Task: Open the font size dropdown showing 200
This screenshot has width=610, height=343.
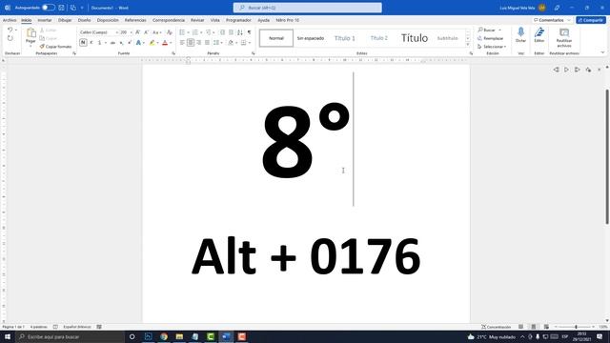Action: [x=132, y=32]
